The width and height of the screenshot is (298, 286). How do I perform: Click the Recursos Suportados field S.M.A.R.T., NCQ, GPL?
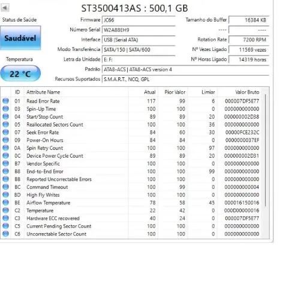point(185,79)
